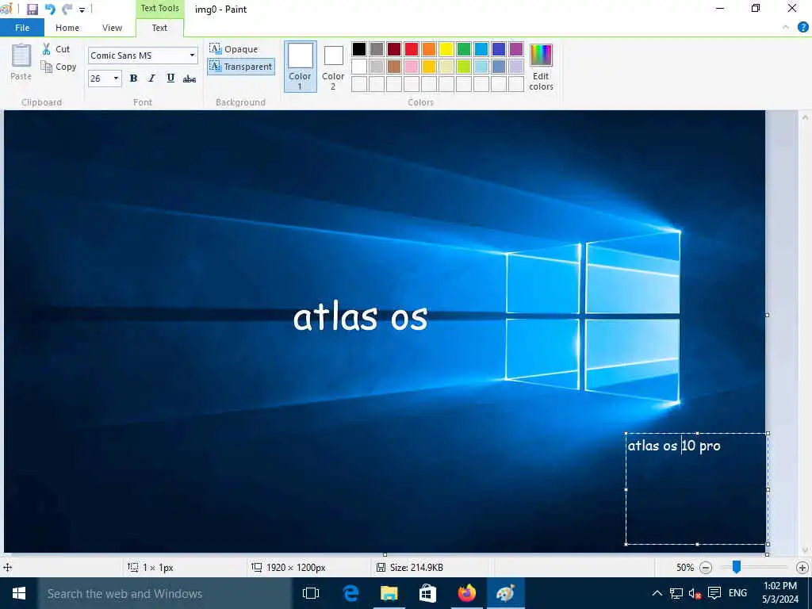Launch Microsoft Edge from taskbar
This screenshot has height=609, width=812.
(350, 593)
